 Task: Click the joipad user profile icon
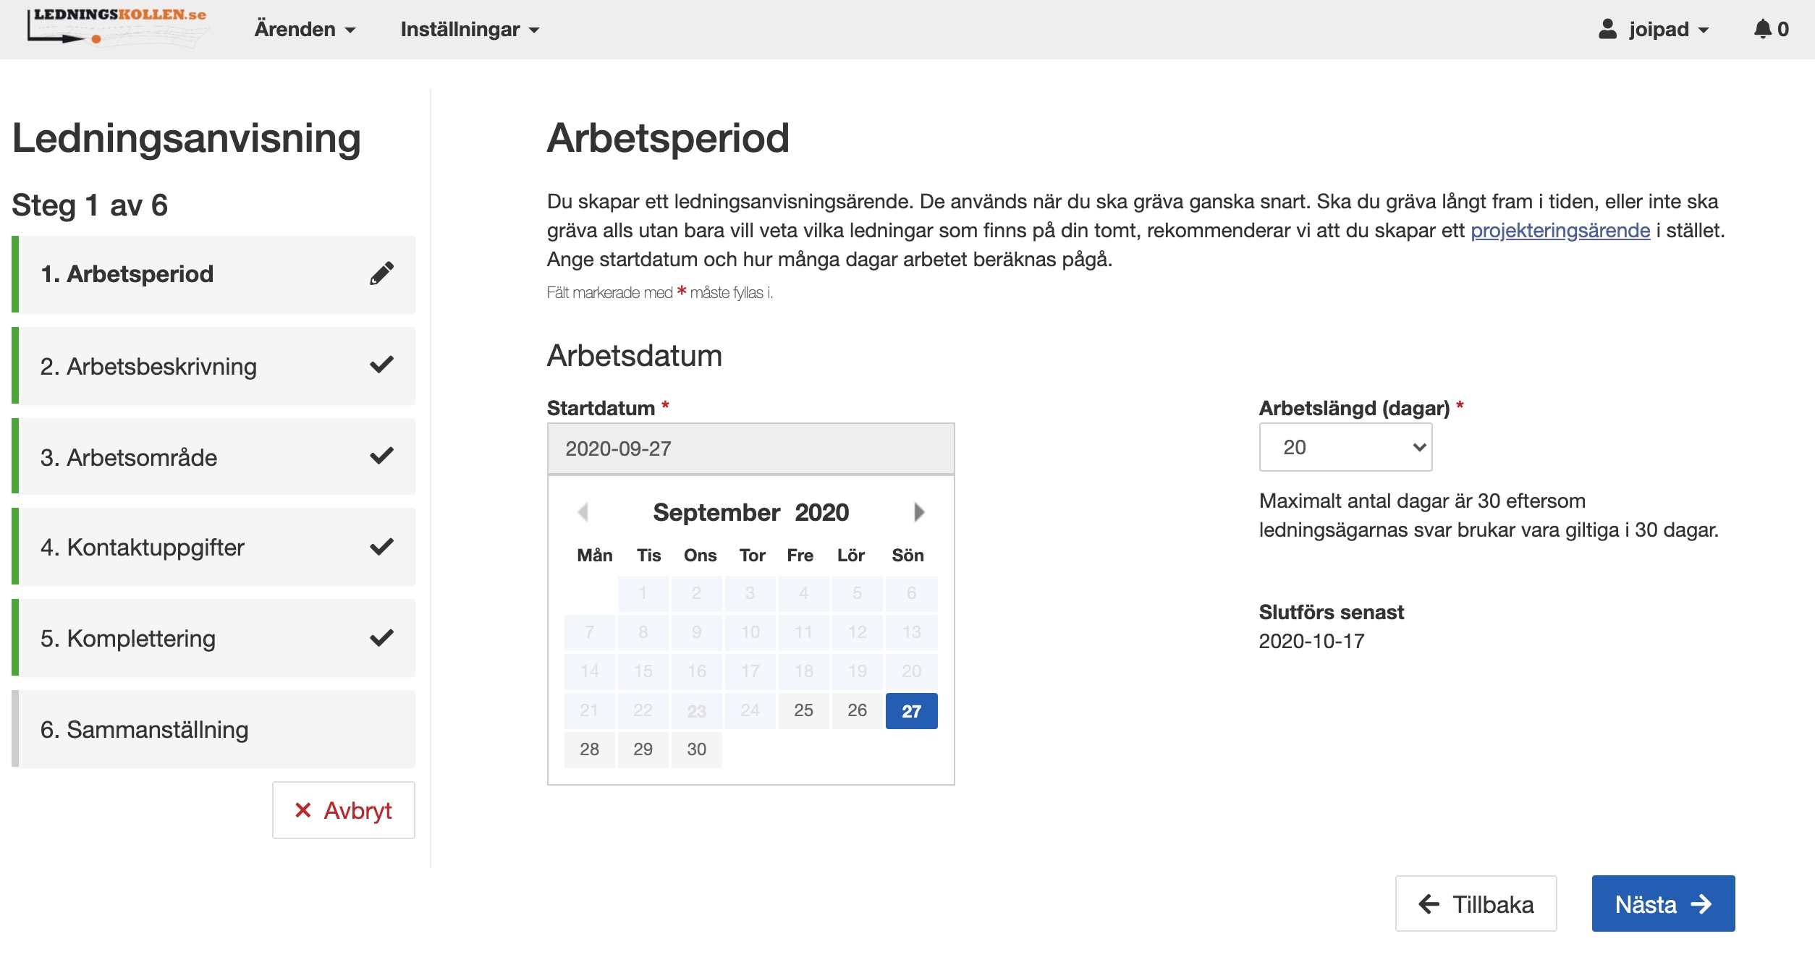point(1607,29)
